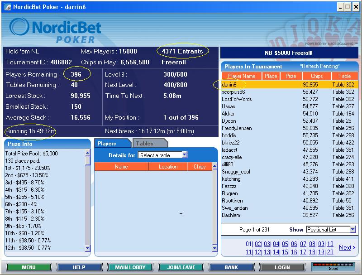
Task: Click the NordicBet Poker logo
Action: (55, 30)
